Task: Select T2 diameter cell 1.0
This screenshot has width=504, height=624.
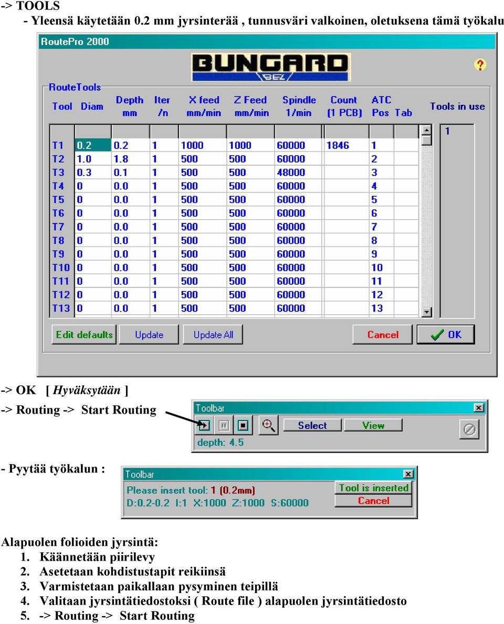Action: tap(93, 159)
